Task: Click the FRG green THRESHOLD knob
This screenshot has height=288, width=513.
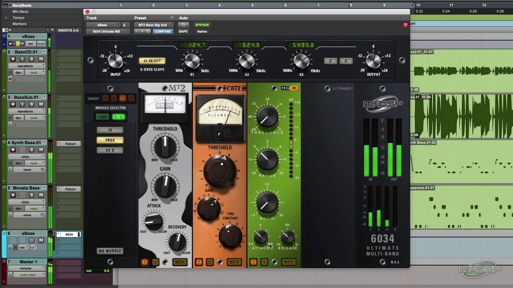Action: [267, 116]
